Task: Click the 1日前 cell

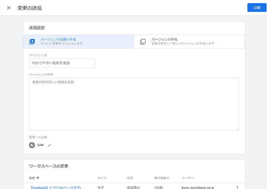Action: click(x=158, y=187)
